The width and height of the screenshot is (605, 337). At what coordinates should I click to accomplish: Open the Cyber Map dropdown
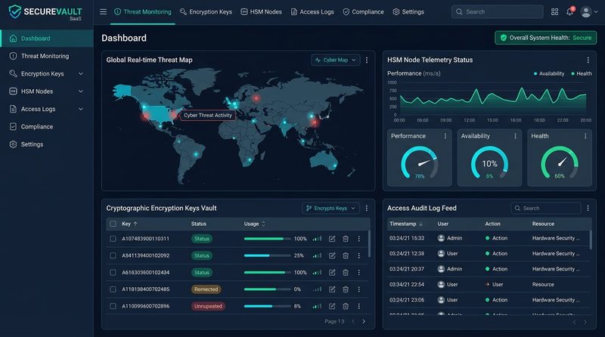coord(335,60)
